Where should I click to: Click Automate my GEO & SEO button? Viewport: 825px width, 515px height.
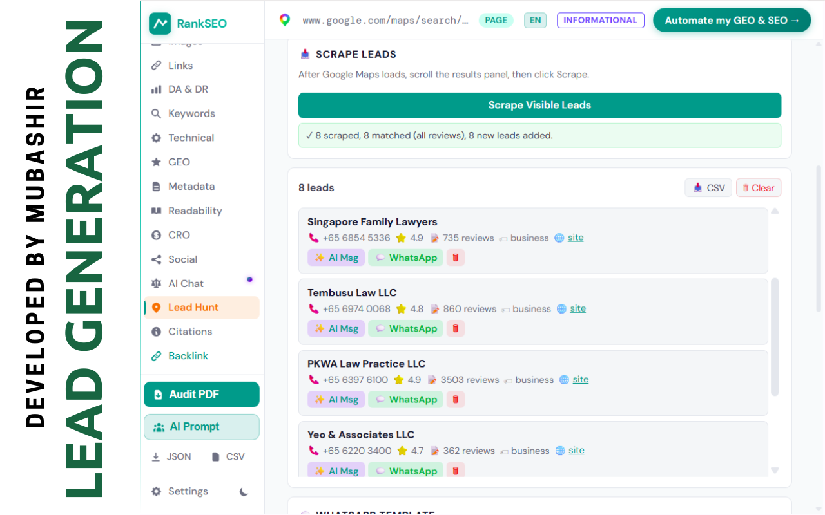(732, 20)
